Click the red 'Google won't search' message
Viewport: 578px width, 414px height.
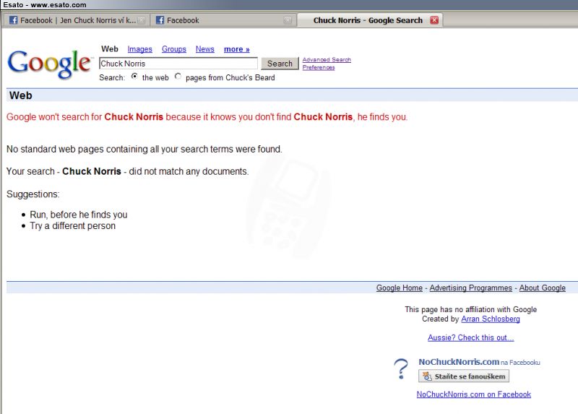coord(207,117)
